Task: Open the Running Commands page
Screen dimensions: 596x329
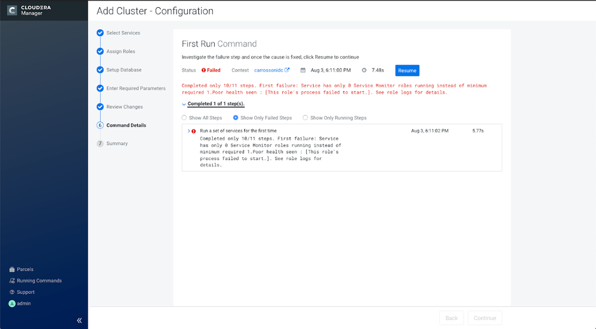Action: 35,281
